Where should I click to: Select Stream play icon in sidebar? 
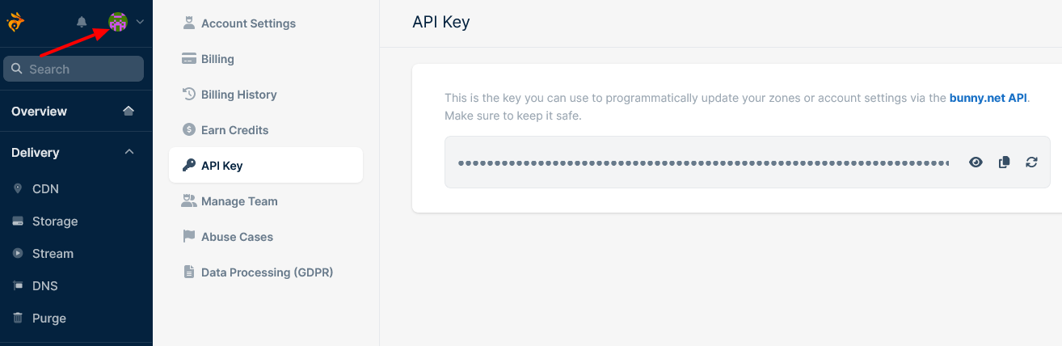click(x=18, y=254)
